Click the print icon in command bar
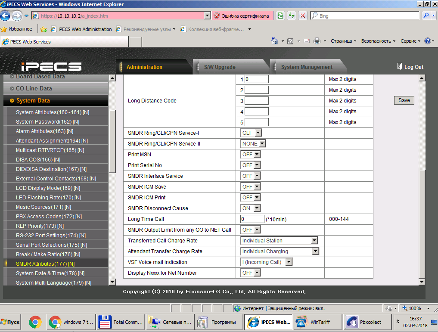438x332 pixels. point(317,41)
